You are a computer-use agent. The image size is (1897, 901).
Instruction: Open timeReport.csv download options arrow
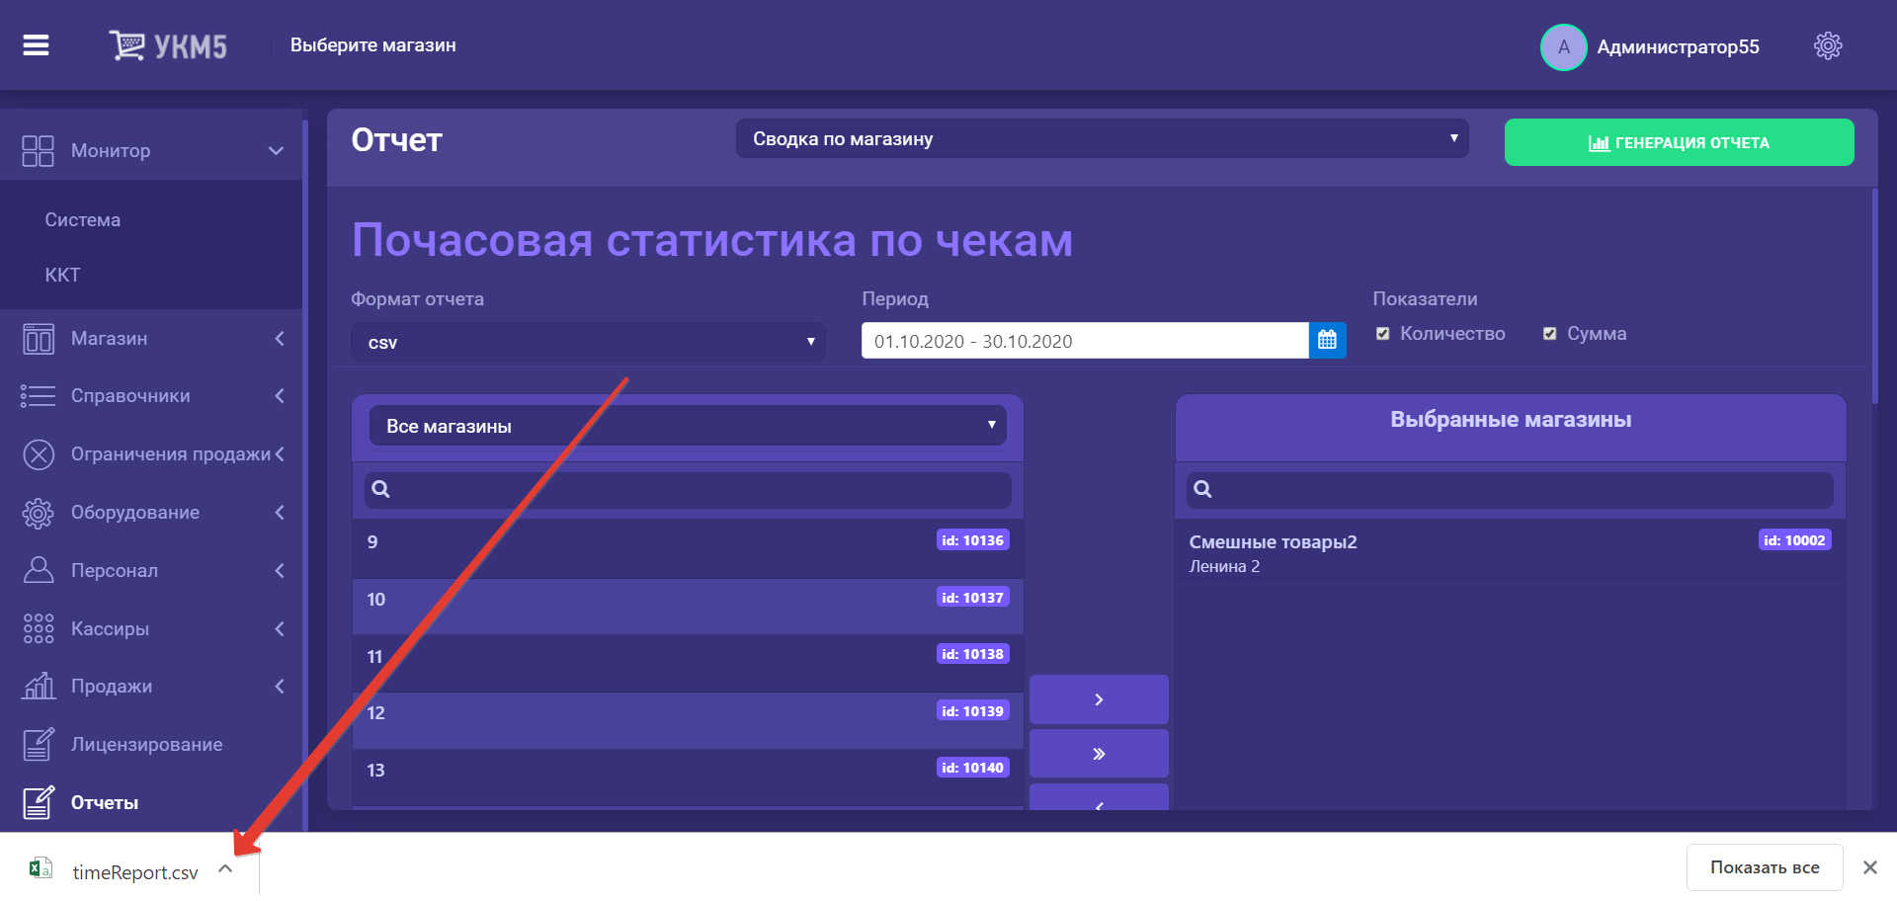tap(225, 869)
